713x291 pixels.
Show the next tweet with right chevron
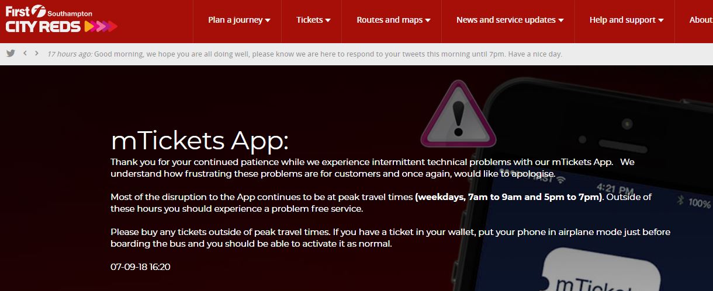coord(37,53)
